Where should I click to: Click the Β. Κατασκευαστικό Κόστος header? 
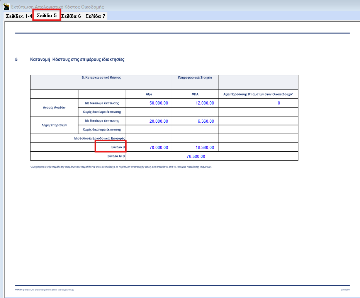(101, 77)
